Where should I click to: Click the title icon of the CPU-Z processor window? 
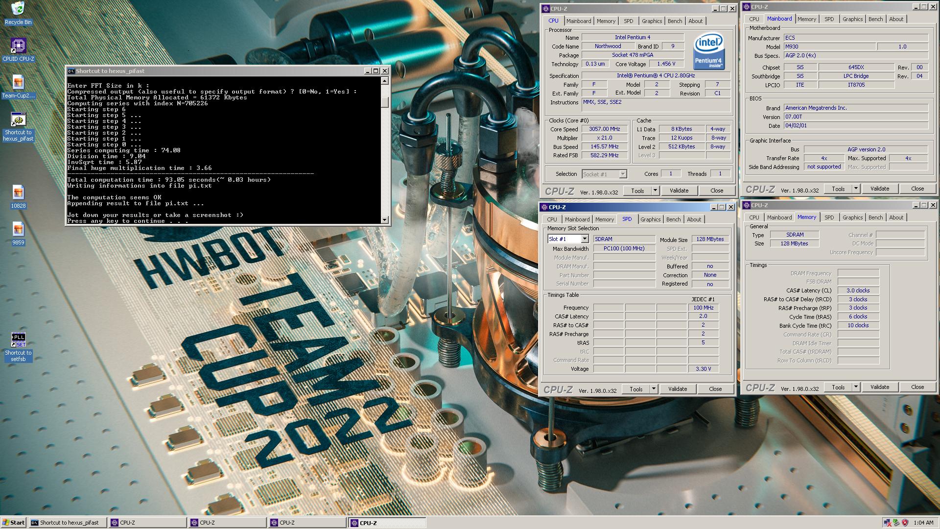click(x=545, y=9)
